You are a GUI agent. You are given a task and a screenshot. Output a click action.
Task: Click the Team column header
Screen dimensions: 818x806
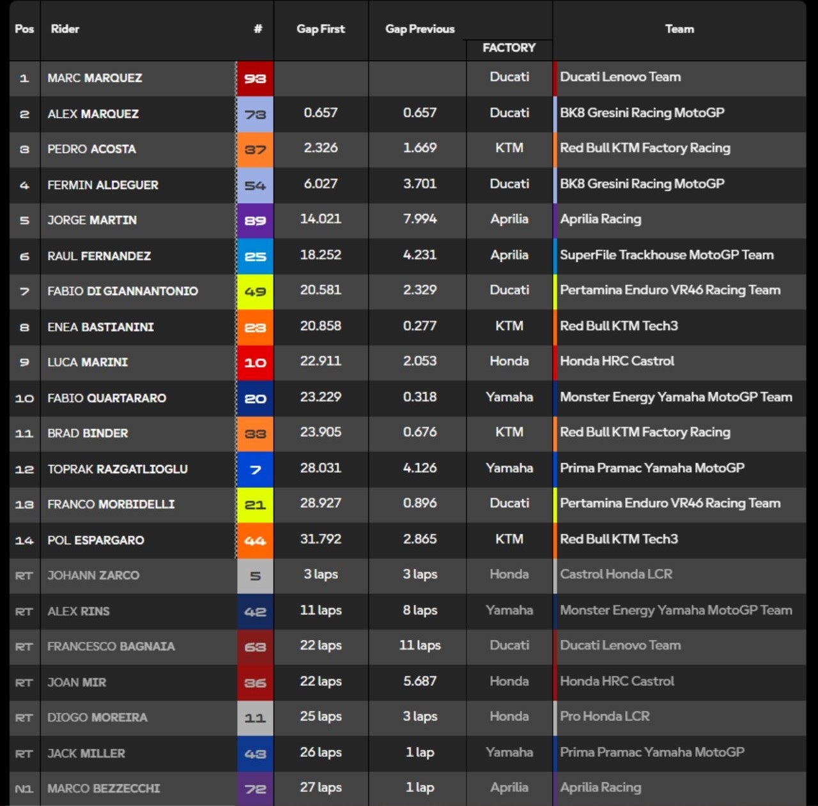(679, 29)
